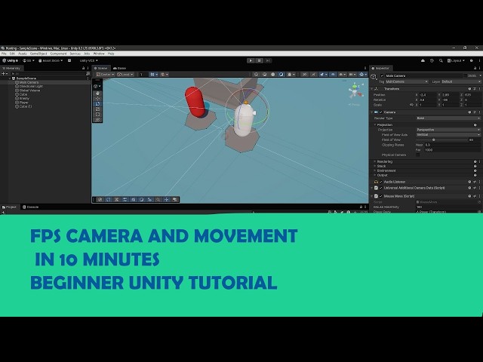
Task: Open the File menu
Action: 4,54
